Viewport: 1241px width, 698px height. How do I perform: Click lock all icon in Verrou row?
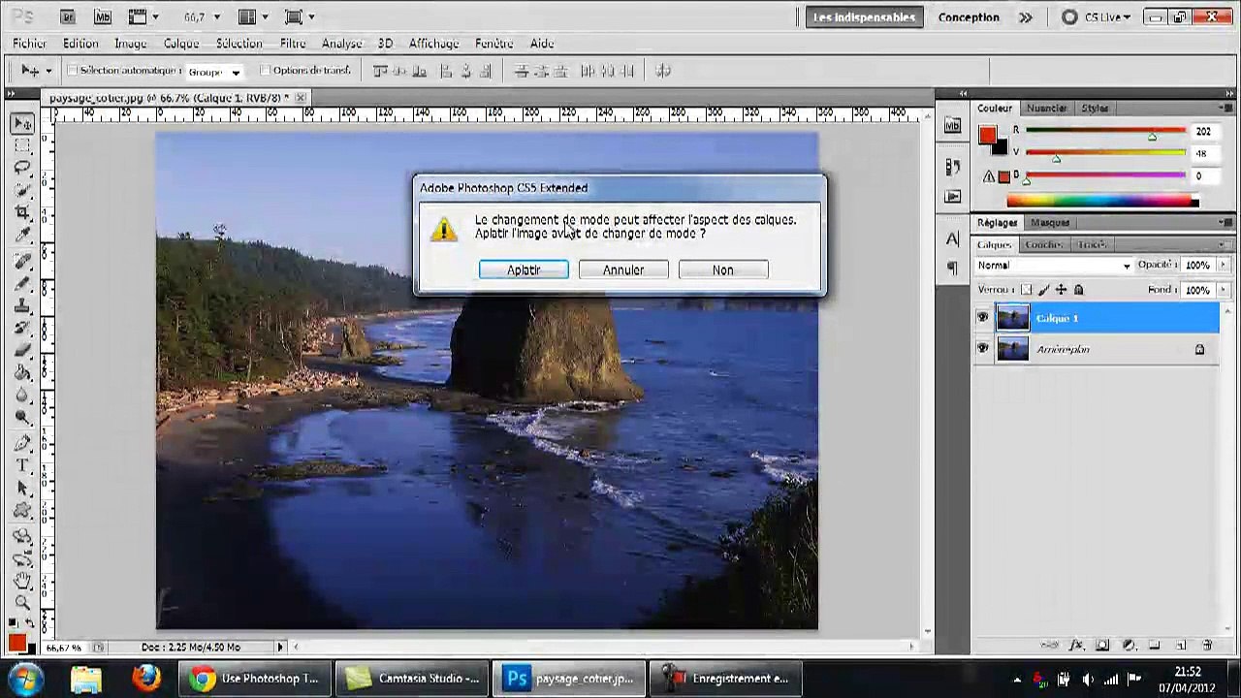1078,290
